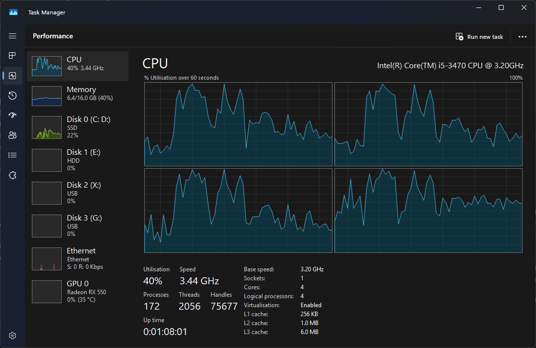Viewport: 536px width, 348px height.
Task: Show GPU 0 Radeon RX 550 stats
Action: [77, 291]
